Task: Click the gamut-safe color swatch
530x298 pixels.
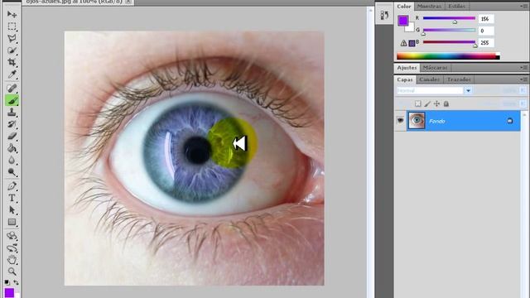Action: [x=412, y=43]
